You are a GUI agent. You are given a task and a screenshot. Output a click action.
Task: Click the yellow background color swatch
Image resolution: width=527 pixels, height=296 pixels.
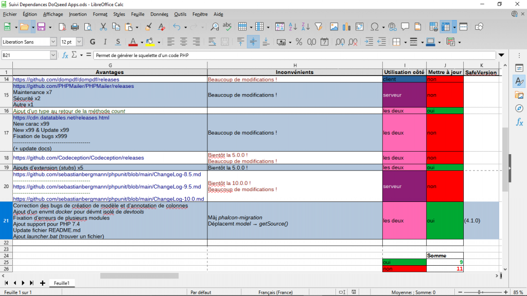pyautogui.click(x=150, y=42)
